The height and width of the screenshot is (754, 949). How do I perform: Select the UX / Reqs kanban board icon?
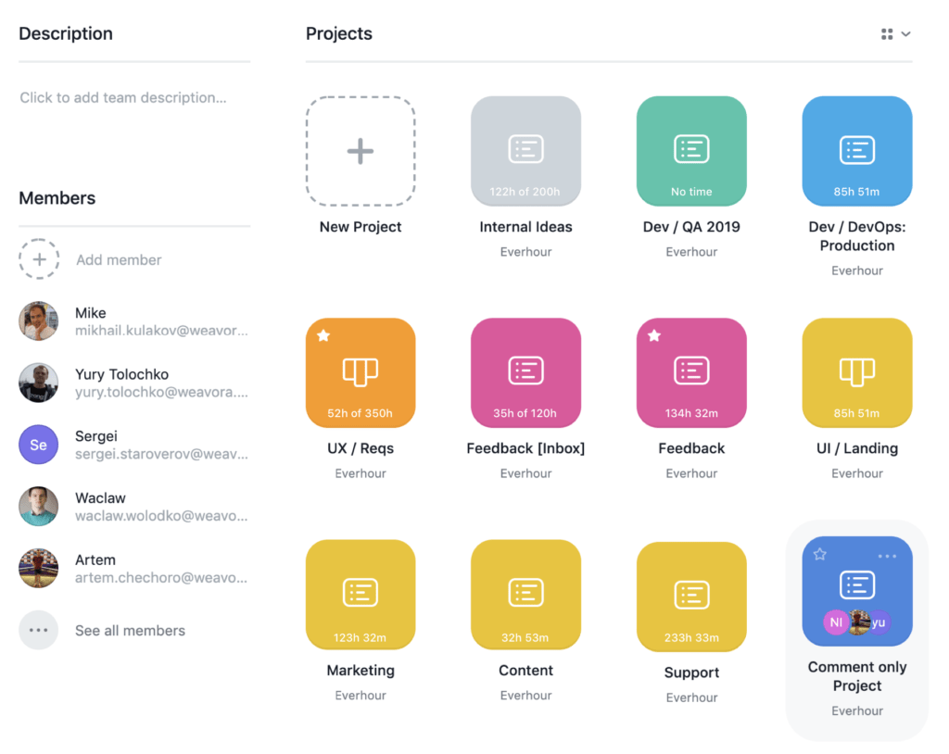[x=360, y=372]
